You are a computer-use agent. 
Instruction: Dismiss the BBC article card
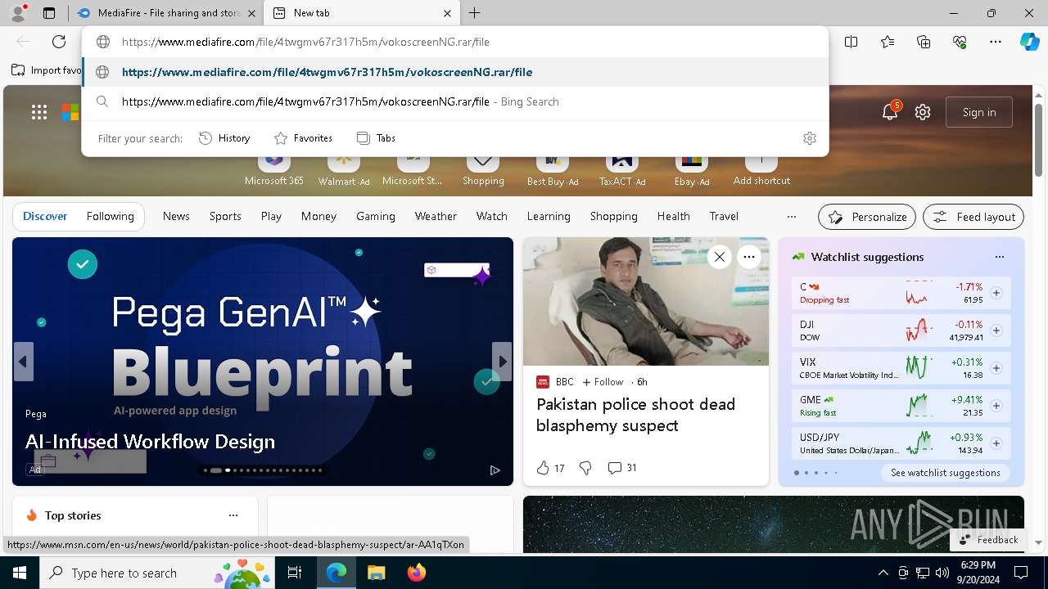pos(719,257)
